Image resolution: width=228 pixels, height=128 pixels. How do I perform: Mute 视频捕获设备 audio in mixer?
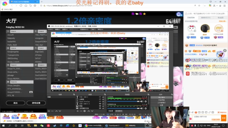pos(142,108)
